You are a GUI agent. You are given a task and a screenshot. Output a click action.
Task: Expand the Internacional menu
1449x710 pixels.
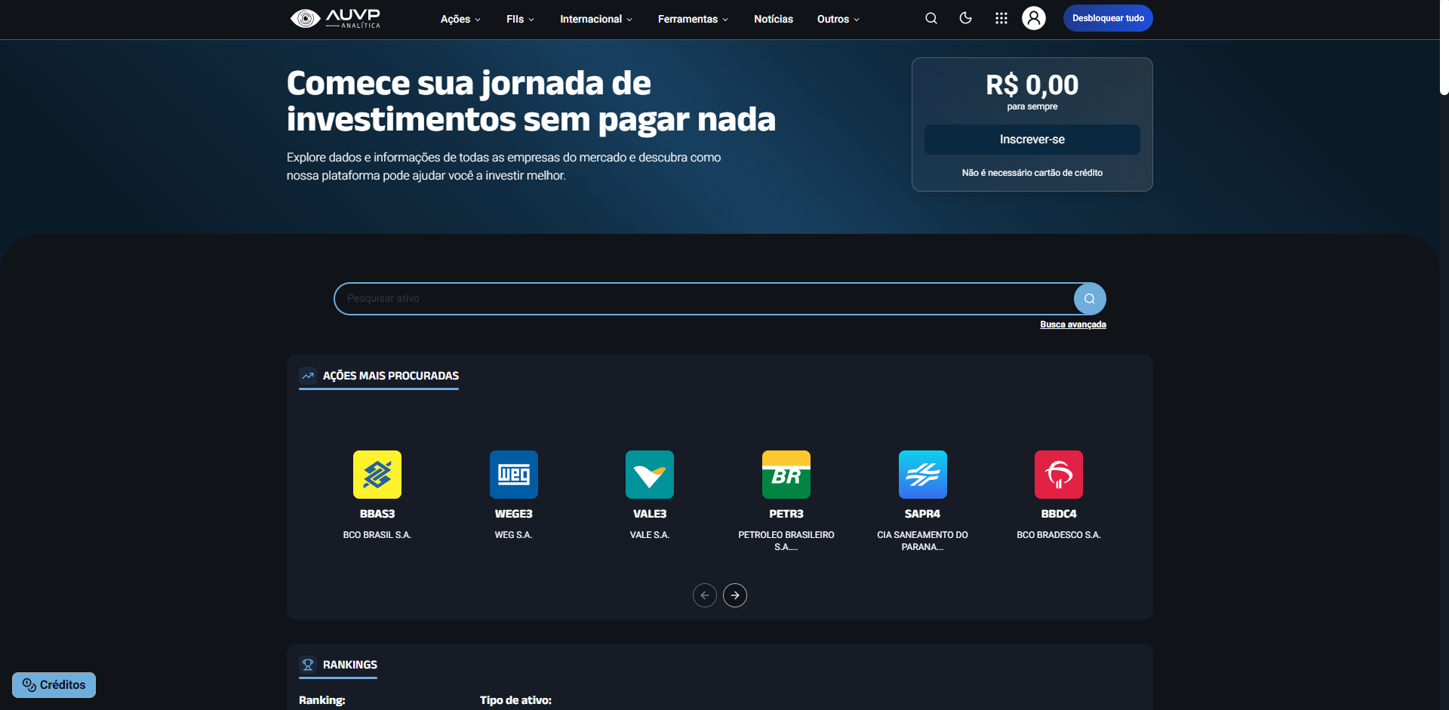coord(596,19)
